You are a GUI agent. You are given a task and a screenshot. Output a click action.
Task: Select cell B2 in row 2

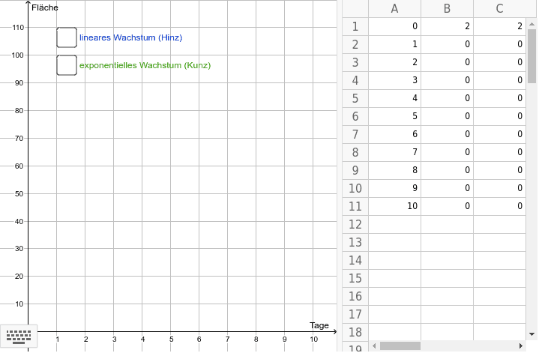(448, 44)
